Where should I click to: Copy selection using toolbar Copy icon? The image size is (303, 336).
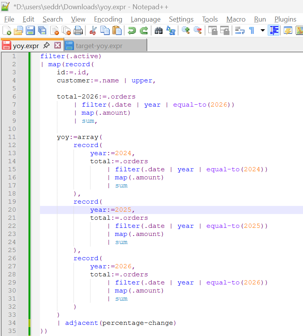click(105, 30)
